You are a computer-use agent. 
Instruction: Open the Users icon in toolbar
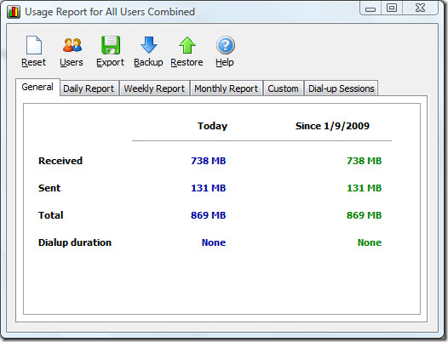click(x=72, y=45)
